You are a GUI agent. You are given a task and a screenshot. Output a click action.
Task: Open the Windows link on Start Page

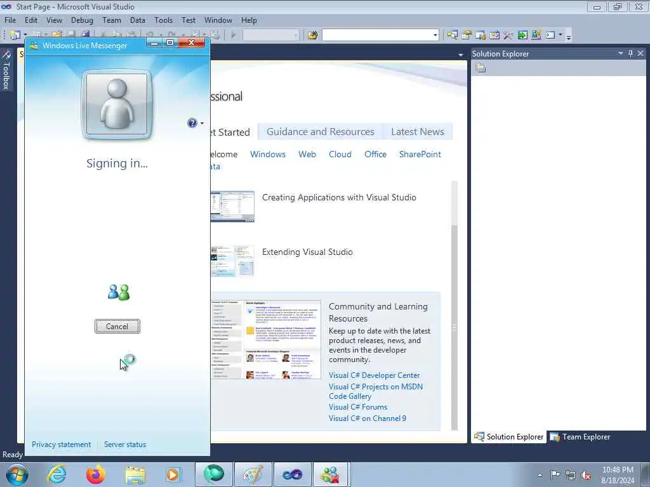point(268,154)
